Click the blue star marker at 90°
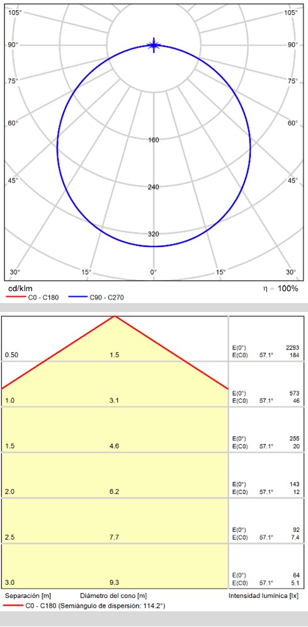Screen dimensions: 308x627 click(x=154, y=45)
